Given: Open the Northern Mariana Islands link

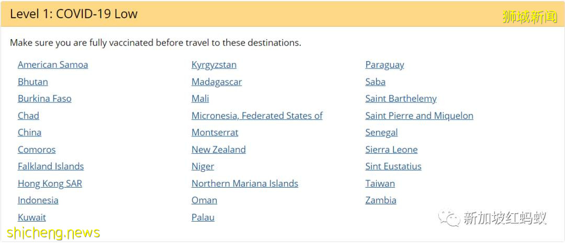Looking at the screenshot, I should coord(245,183).
